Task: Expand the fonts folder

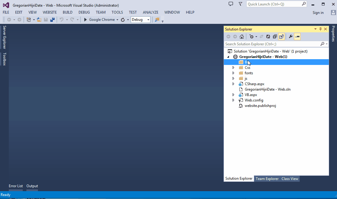Action: pos(233,73)
